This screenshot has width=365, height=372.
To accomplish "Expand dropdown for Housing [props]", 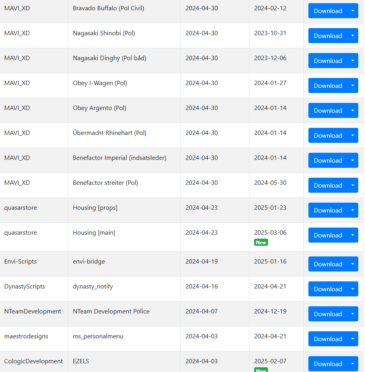I will pos(353,210).
